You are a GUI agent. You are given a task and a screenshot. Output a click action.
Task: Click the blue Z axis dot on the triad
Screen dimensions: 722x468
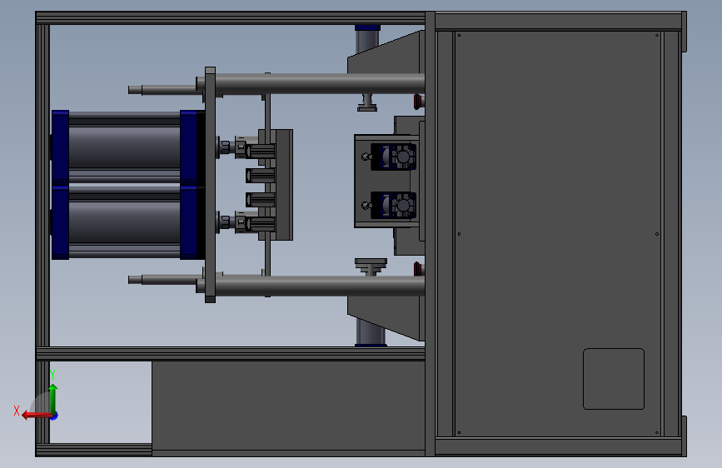54,416
